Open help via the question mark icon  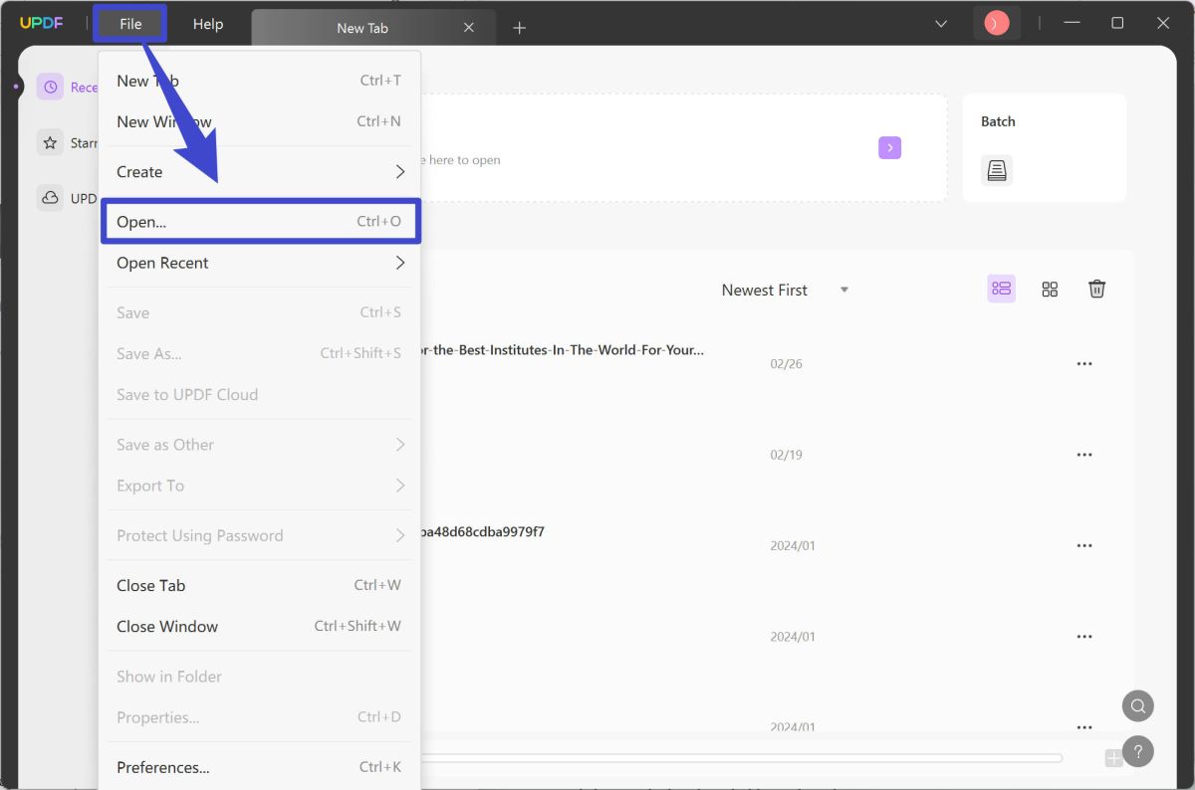[1137, 752]
